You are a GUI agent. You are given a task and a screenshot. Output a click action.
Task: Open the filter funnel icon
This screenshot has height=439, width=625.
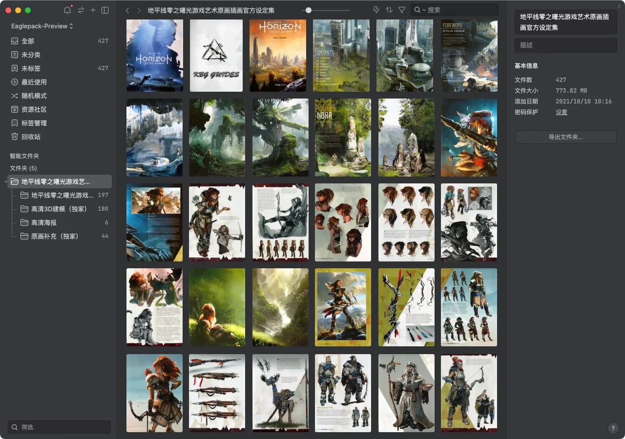point(402,10)
